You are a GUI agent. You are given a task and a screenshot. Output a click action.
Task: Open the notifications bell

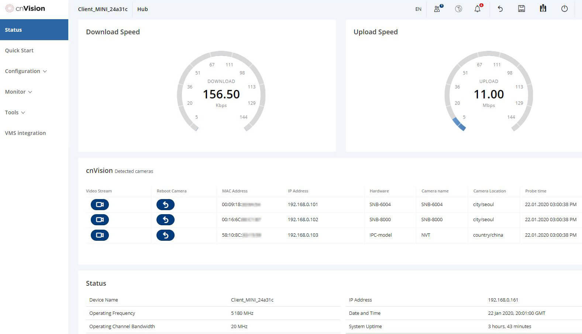pyautogui.click(x=478, y=9)
